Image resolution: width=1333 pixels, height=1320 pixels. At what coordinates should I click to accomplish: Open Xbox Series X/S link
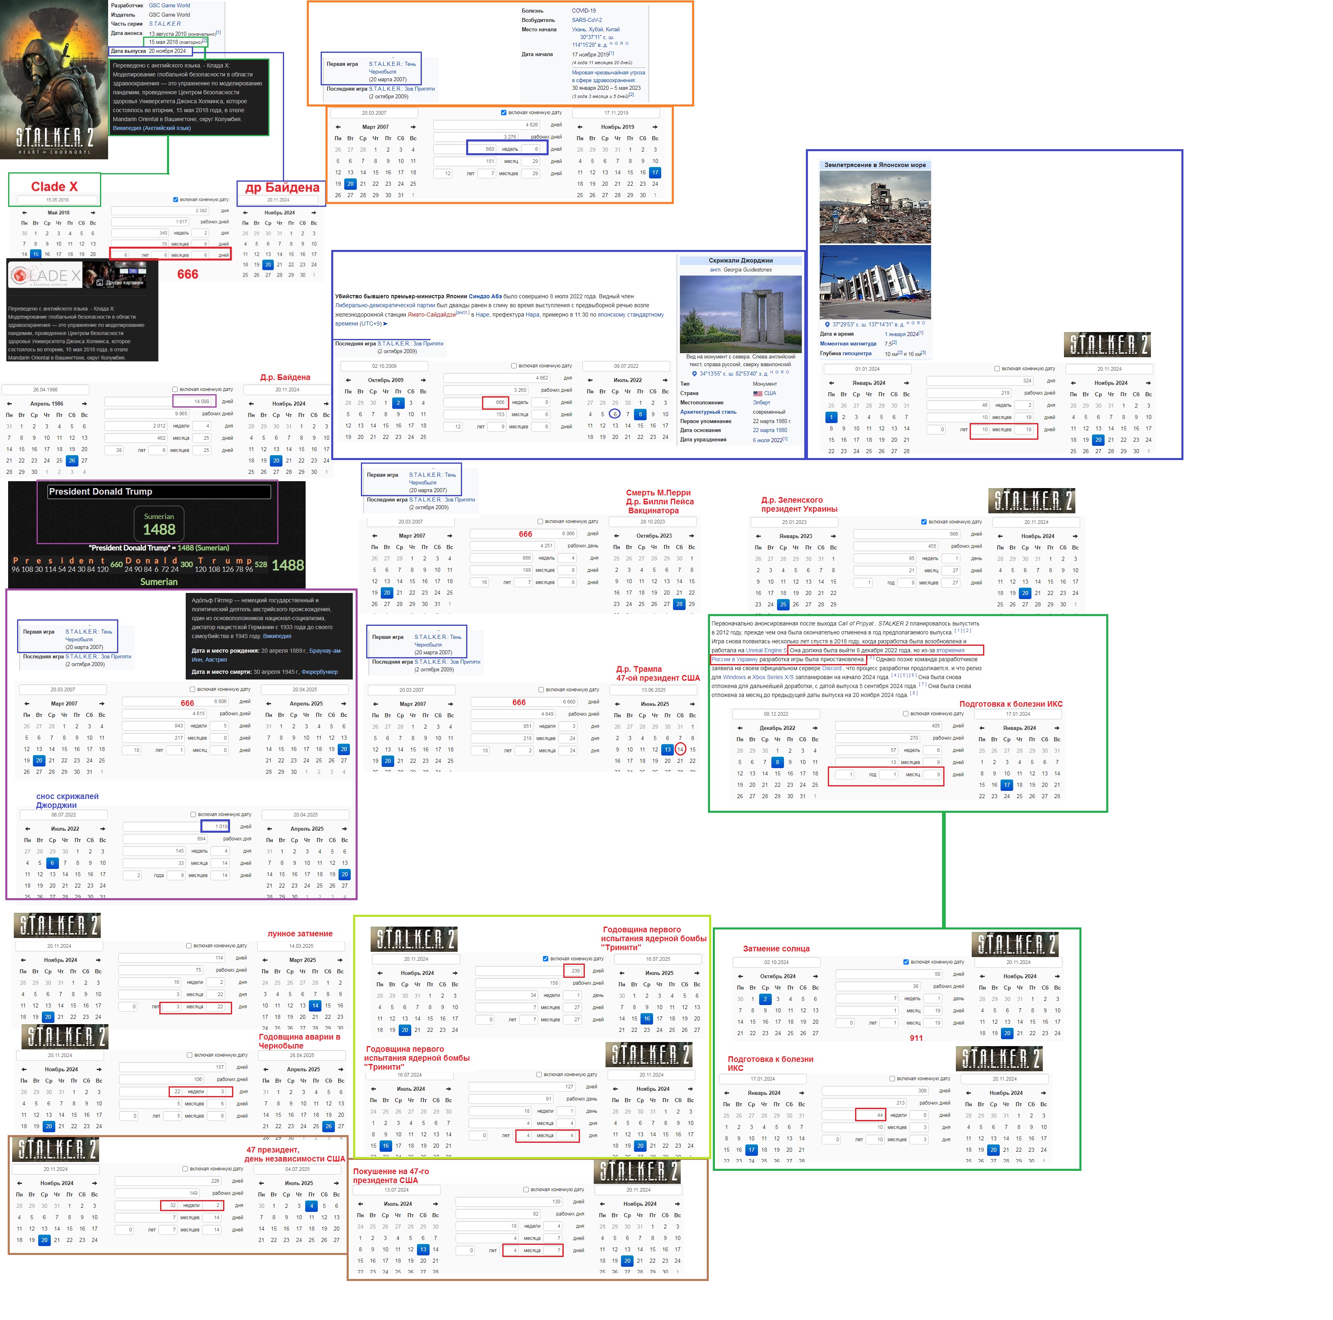click(773, 677)
